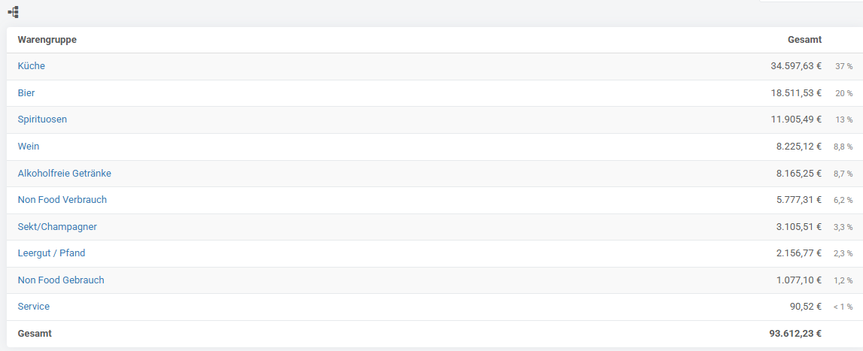Click the total sum 93.612,23 €
Viewport: 863px width, 351px height.
click(x=795, y=334)
